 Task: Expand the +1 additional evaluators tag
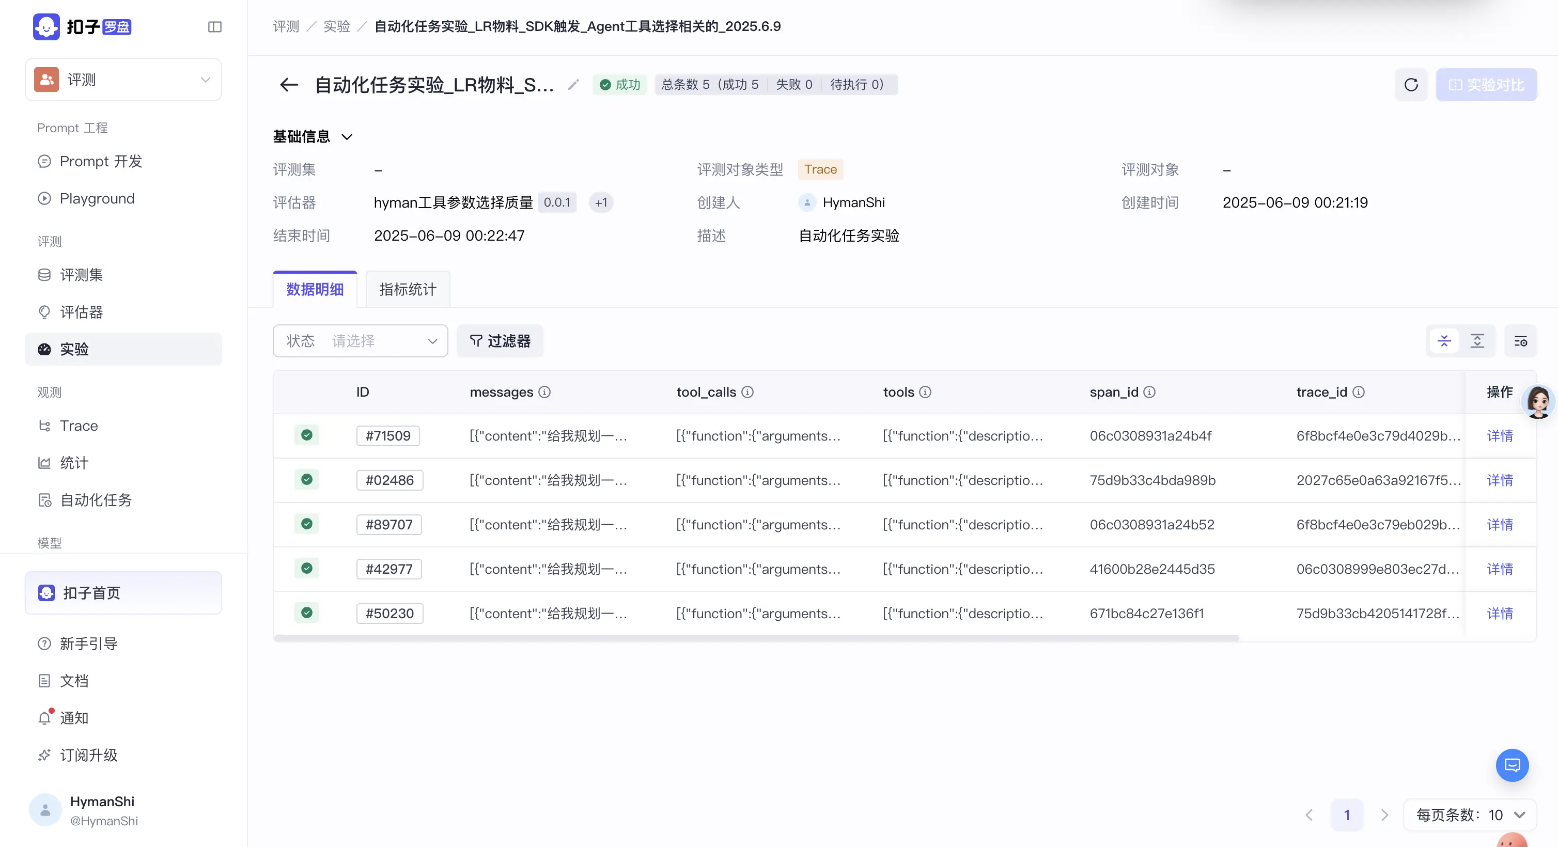tap(601, 202)
